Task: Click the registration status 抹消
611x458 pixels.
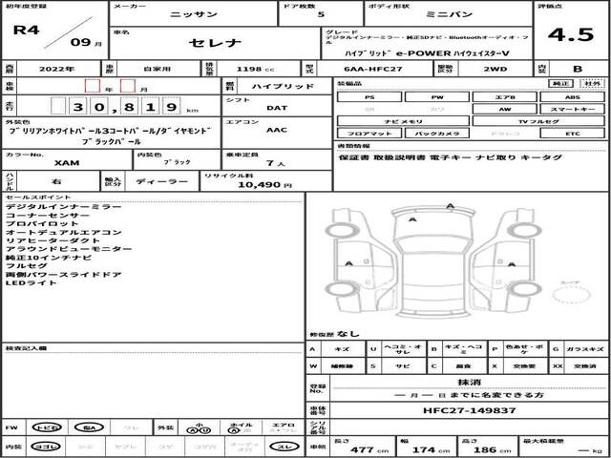Action: tap(468, 383)
